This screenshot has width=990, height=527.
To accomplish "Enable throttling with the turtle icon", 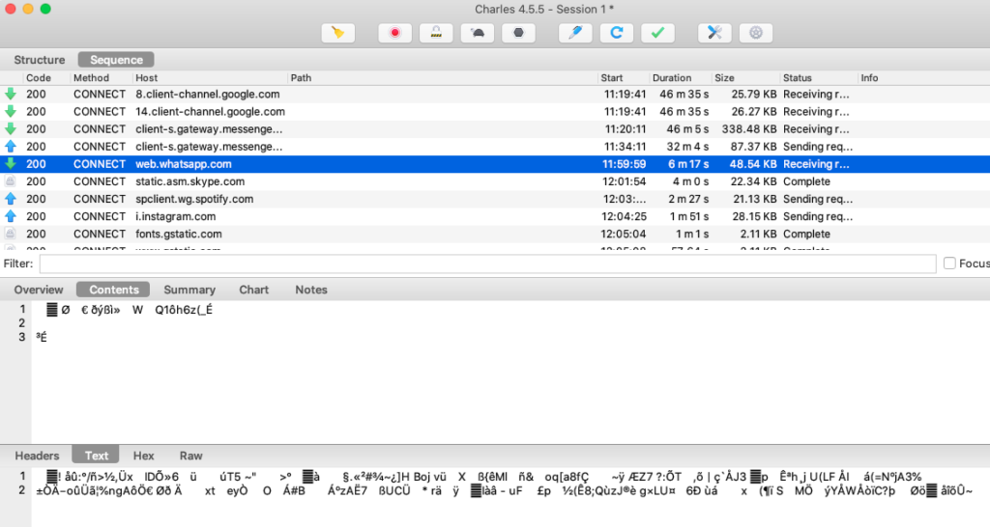I will pos(478,33).
